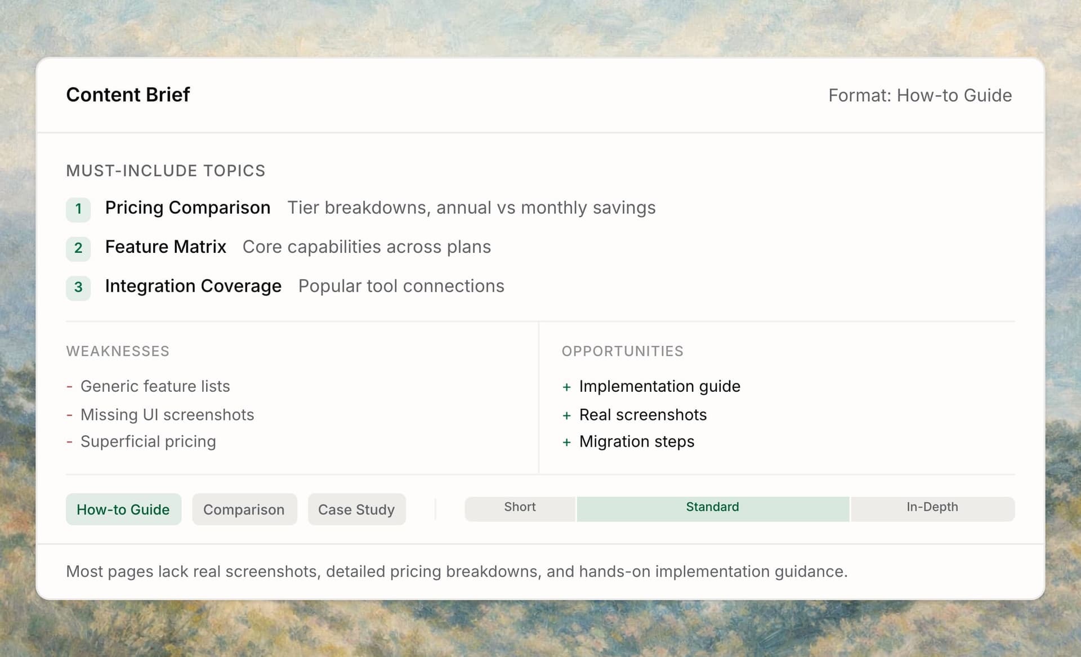Screen dimensions: 1081x657
Task: Click minus icon beside Generic feature lists
Action: point(69,387)
